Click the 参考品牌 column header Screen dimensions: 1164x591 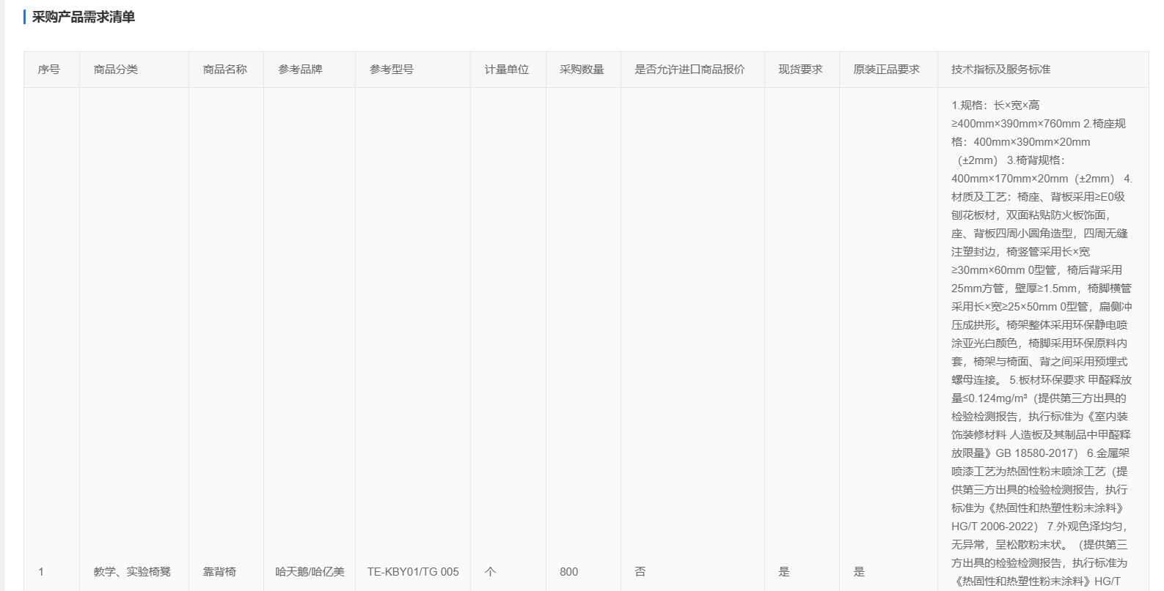click(x=300, y=70)
